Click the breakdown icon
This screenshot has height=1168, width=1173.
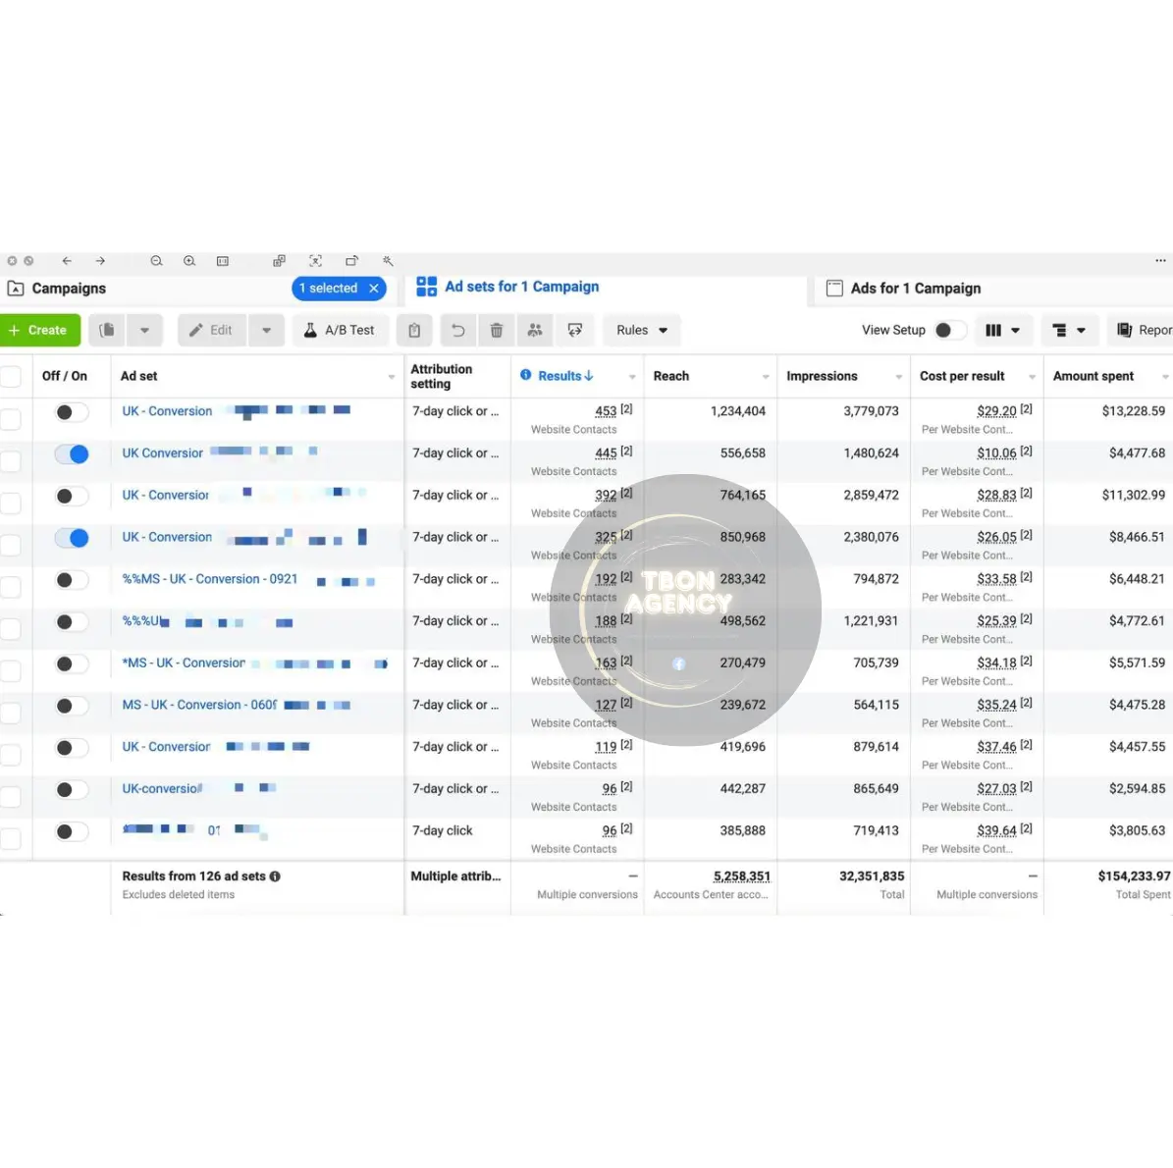(x=1059, y=330)
